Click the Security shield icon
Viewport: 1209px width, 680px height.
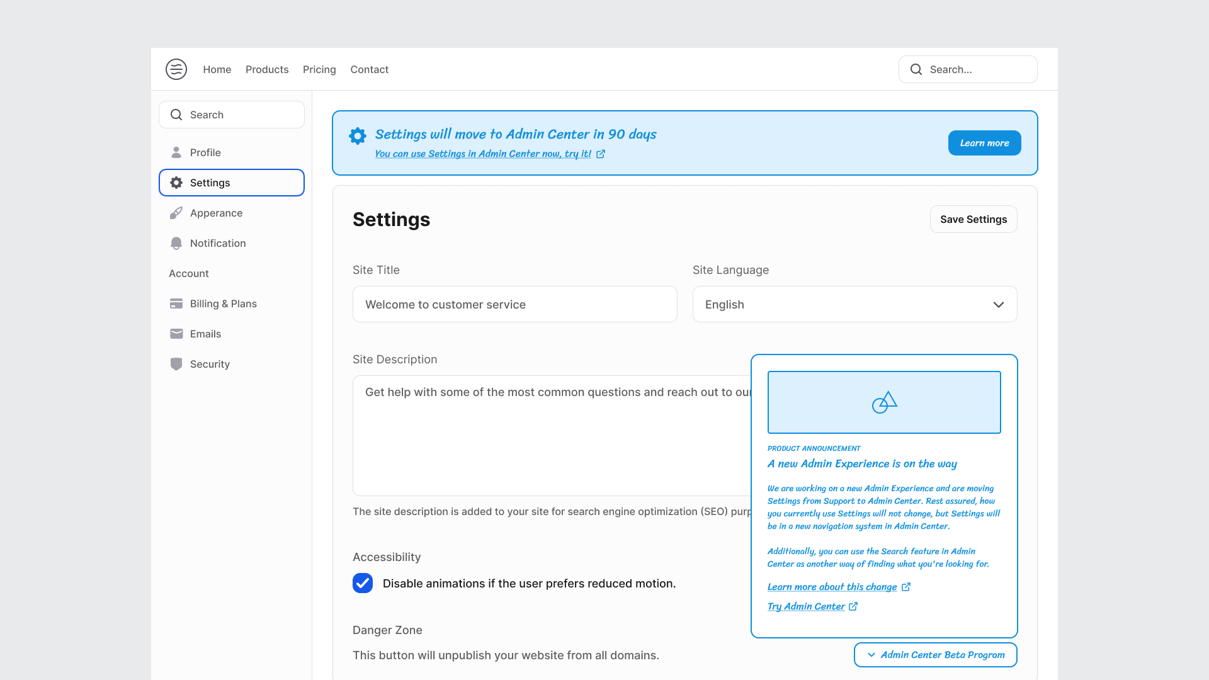(x=176, y=364)
